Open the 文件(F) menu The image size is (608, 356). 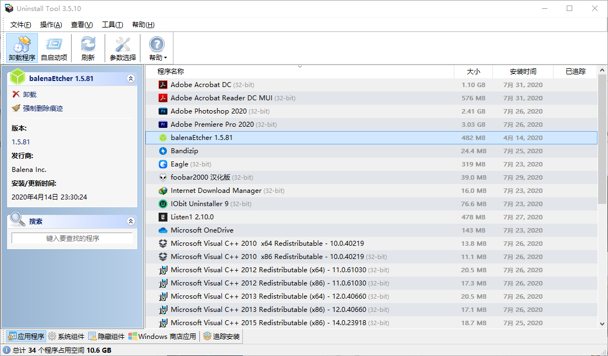coord(20,24)
